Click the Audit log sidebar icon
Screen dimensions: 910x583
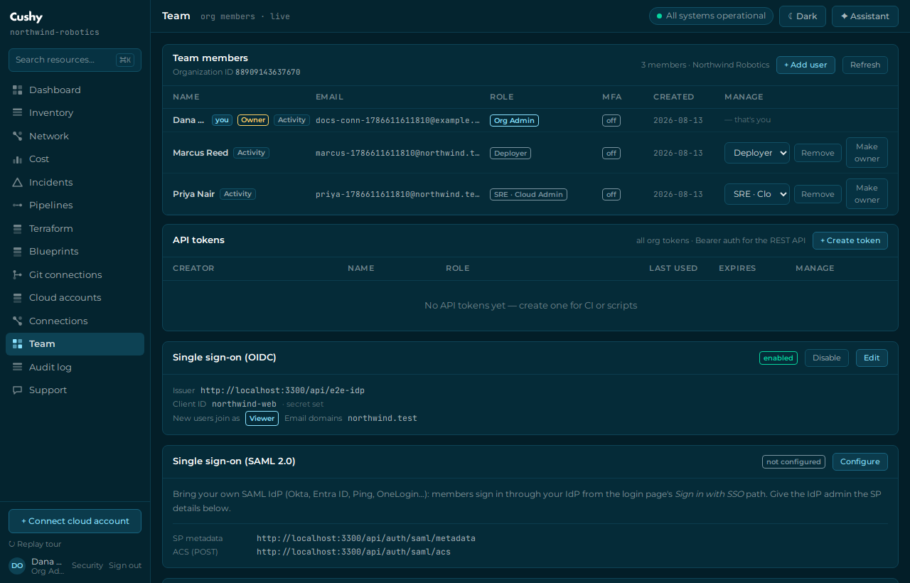click(x=17, y=367)
